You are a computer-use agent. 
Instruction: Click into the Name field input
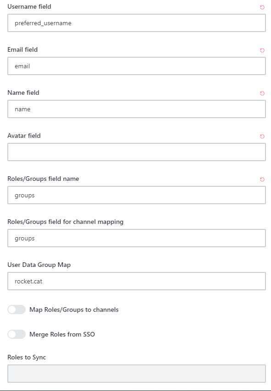point(137,109)
